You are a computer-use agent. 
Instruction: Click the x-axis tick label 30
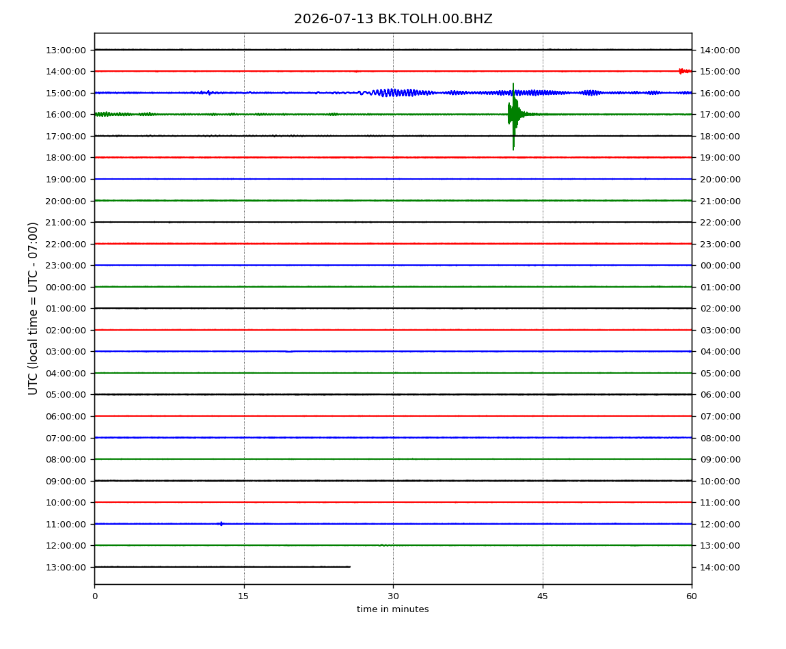tap(393, 596)
